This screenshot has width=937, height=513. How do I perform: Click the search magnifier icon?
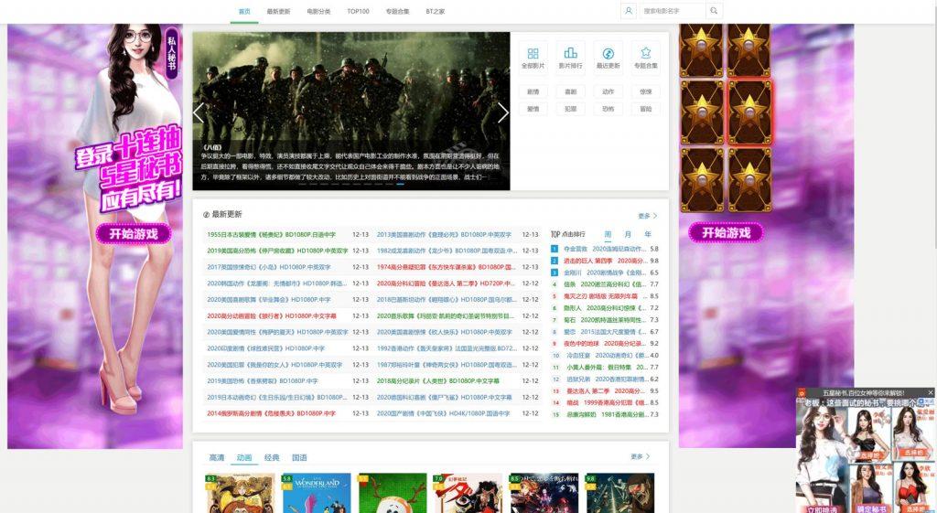(715, 11)
